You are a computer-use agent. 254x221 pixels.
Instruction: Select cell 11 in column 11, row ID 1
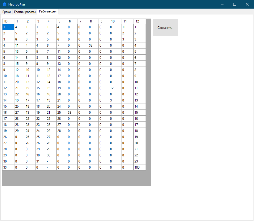pyautogui.click(x=127, y=27)
